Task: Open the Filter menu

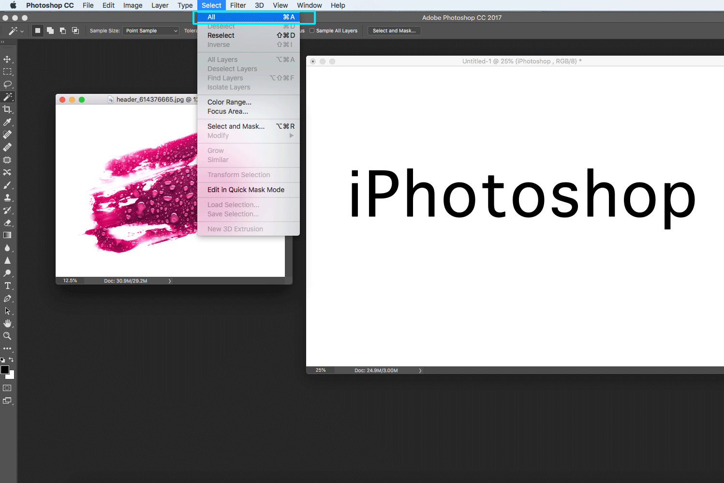Action: click(x=238, y=5)
